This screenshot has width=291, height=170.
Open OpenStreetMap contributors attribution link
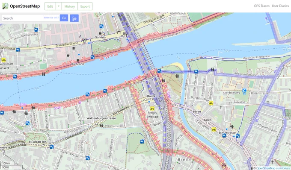tap(273, 168)
